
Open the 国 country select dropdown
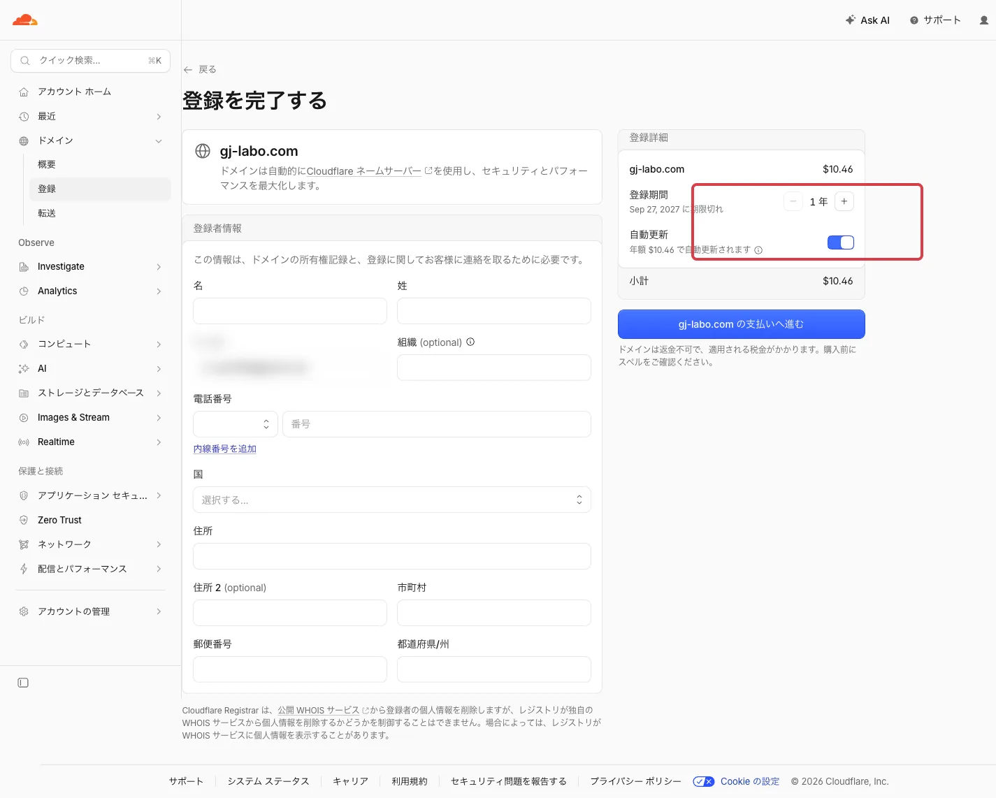392,500
